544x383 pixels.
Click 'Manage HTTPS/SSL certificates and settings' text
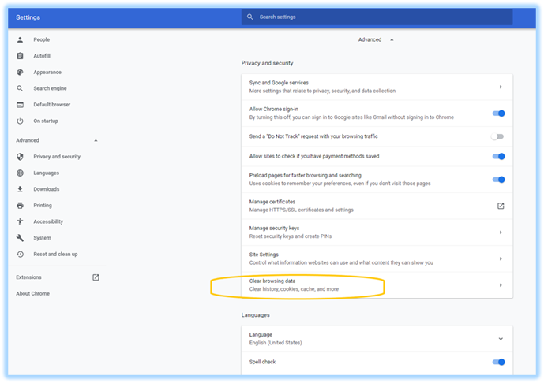click(x=301, y=210)
